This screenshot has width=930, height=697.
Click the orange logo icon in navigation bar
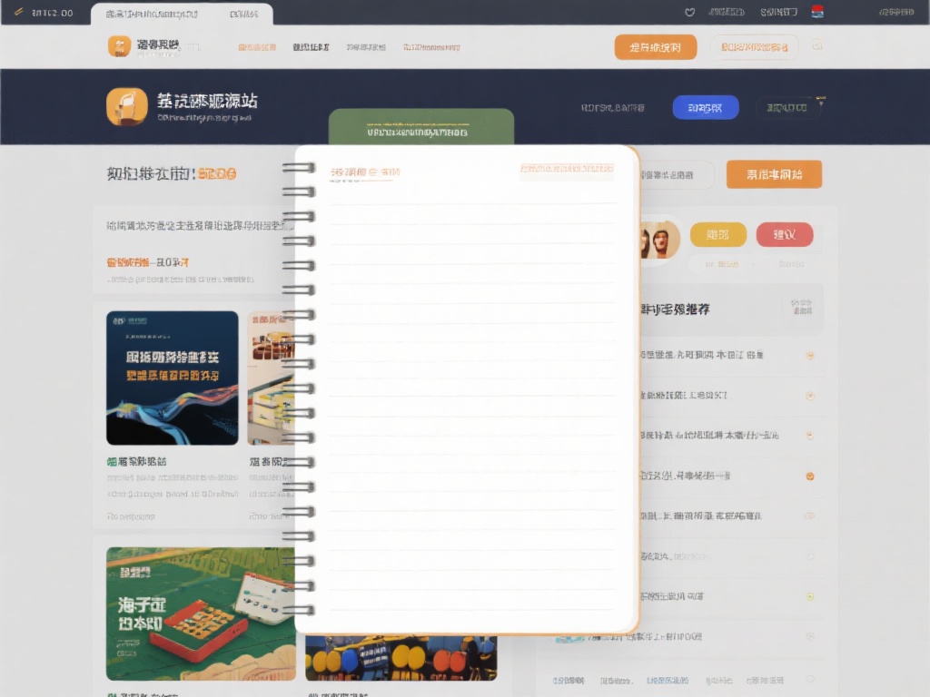pos(119,46)
